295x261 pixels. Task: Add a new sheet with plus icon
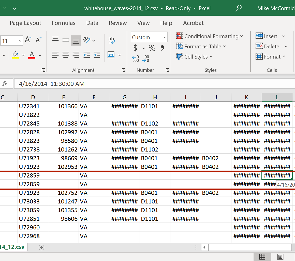coord(41,247)
